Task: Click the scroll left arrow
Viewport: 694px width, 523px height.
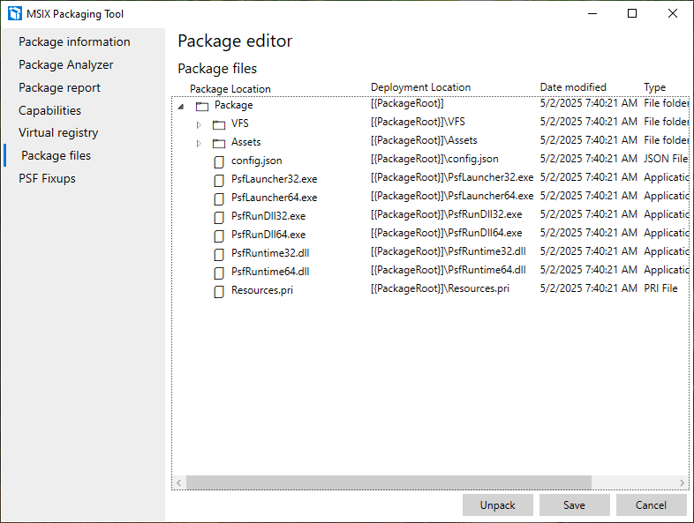Action: point(179,482)
